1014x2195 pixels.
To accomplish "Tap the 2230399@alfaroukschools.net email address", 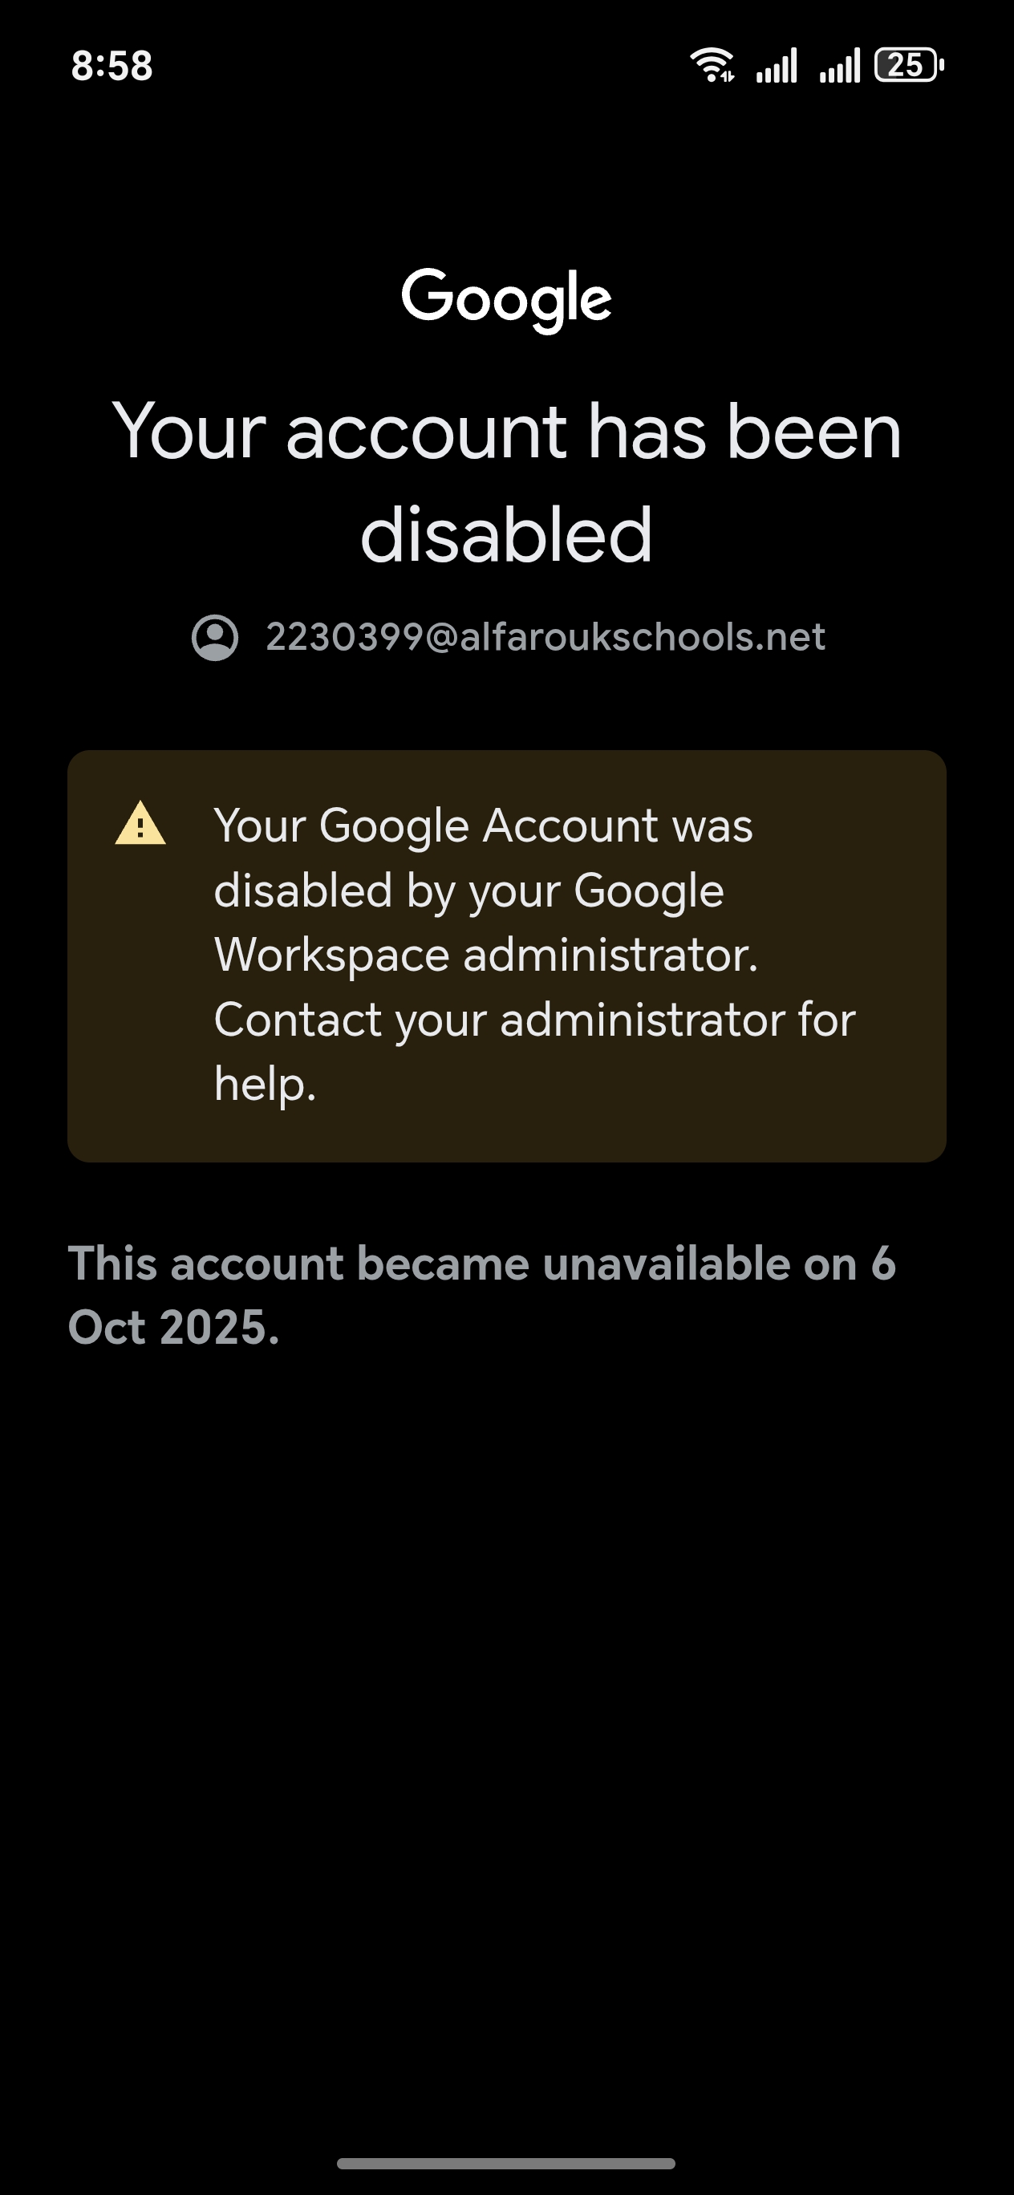I will pyautogui.click(x=546, y=637).
